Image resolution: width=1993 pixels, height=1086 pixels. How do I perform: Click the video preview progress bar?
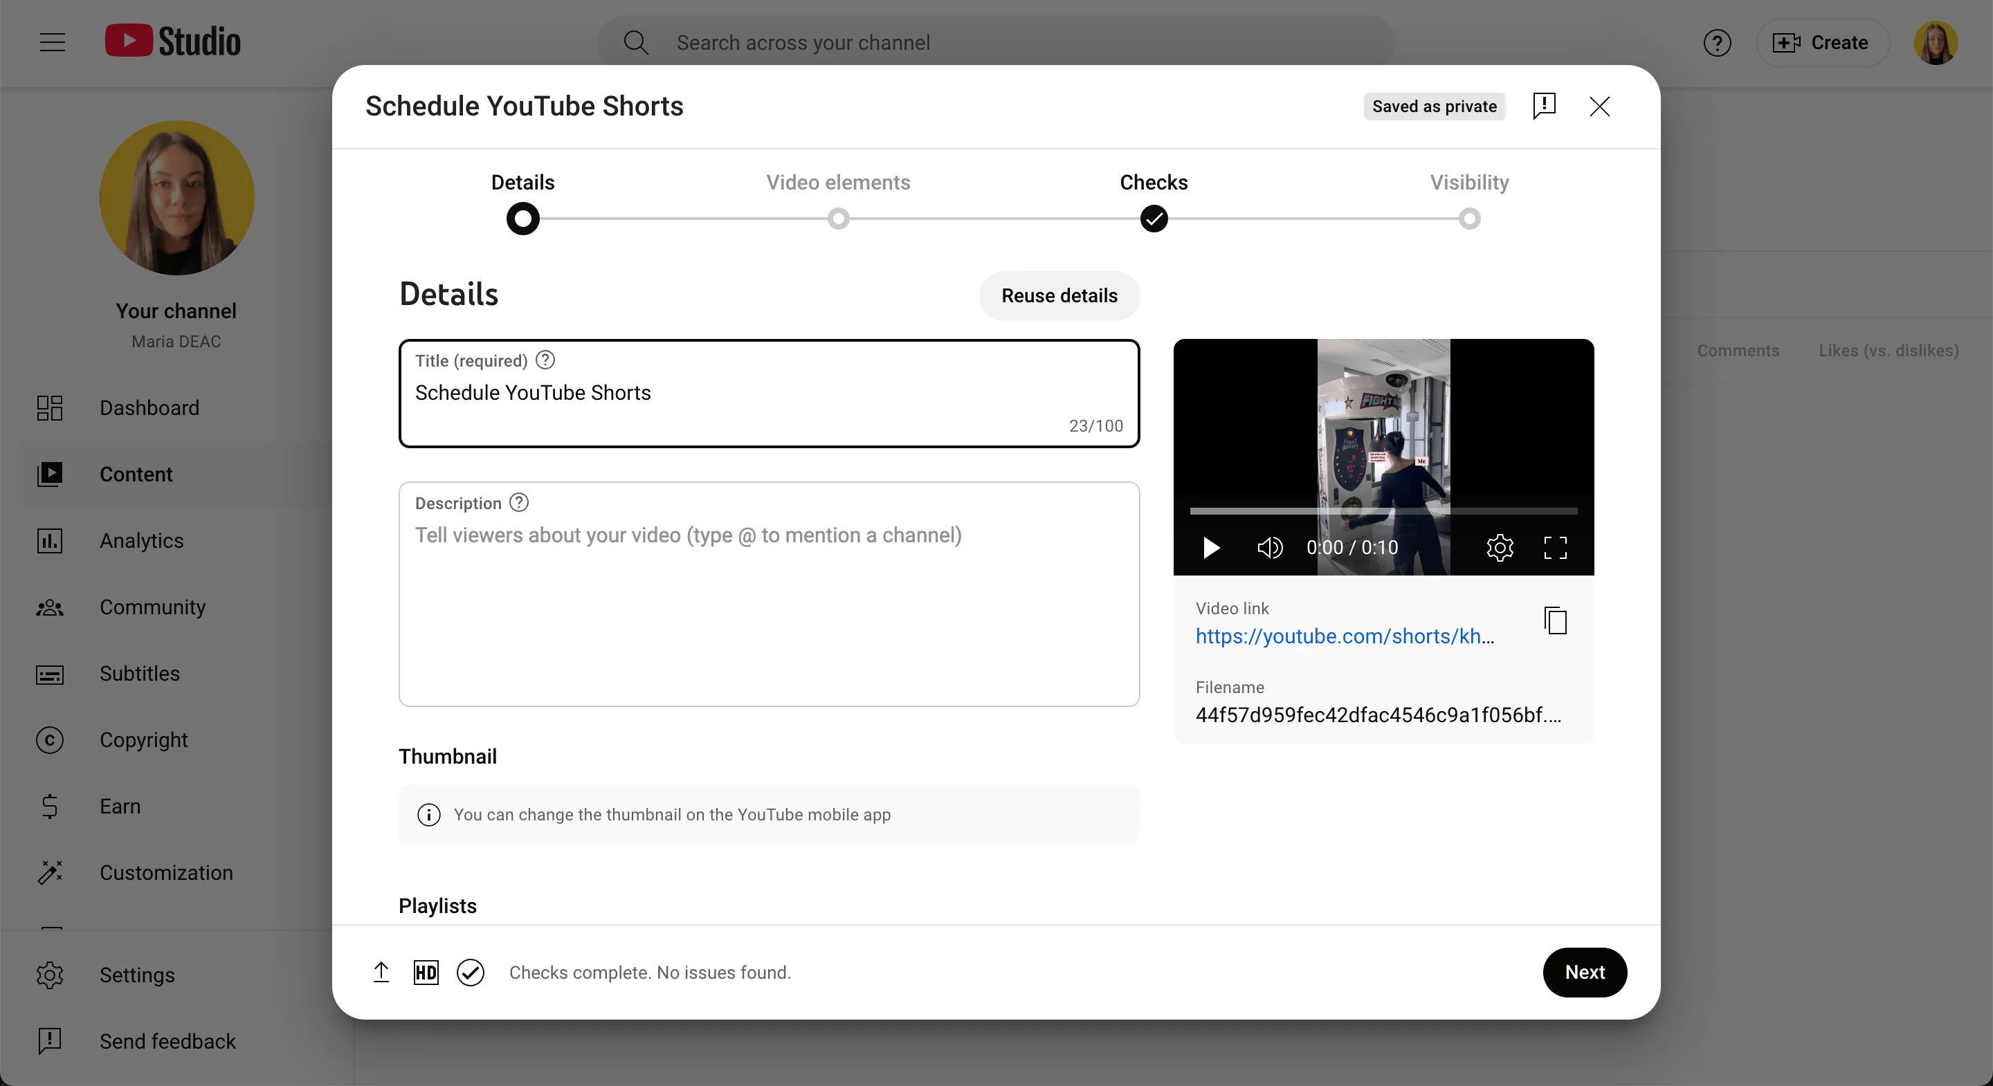pos(1383,511)
